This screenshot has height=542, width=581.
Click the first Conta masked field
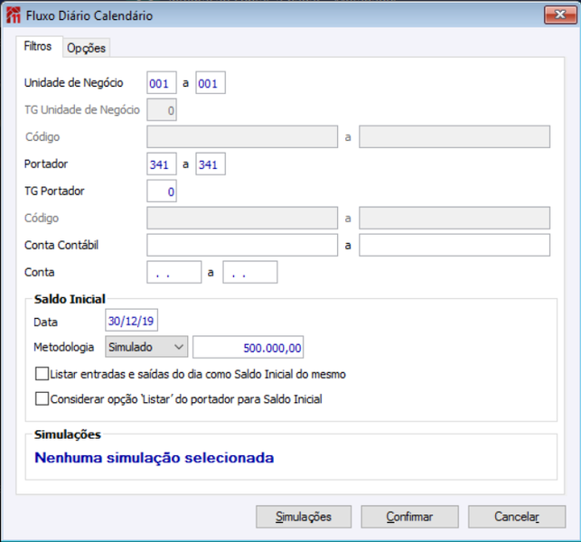[174, 272]
